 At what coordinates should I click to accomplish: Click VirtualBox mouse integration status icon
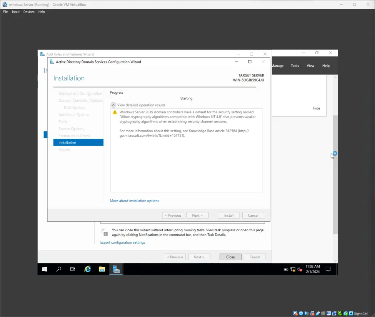pos(345,314)
